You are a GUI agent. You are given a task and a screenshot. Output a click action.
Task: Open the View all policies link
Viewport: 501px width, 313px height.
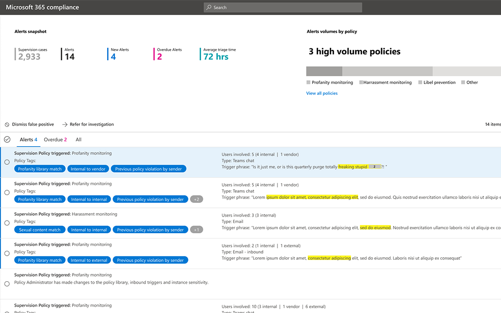point(322,93)
